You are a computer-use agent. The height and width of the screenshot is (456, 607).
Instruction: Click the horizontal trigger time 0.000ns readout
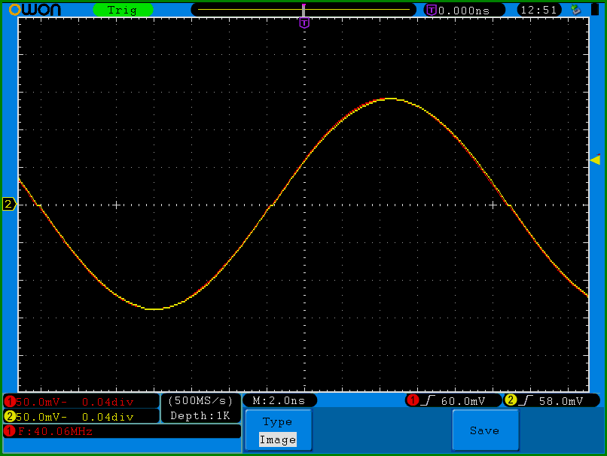click(464, 10)
